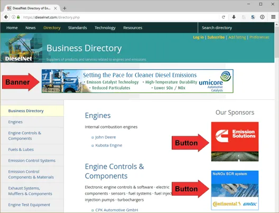Screen dimensions: 279x213
Task: Open the Kubota Engine listing link
Action: [x=109, y=145]
